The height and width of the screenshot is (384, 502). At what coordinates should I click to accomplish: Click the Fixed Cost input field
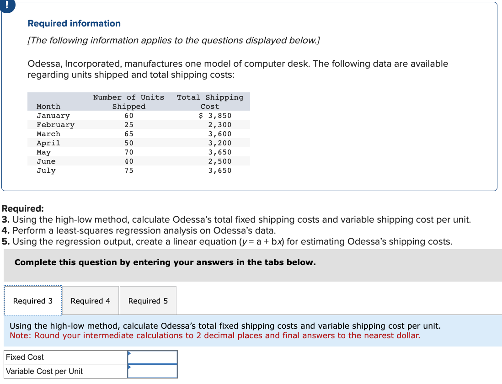152,357
